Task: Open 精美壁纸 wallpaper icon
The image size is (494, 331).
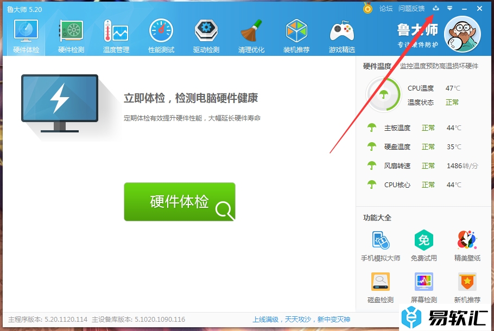Action: click(467, 246)
